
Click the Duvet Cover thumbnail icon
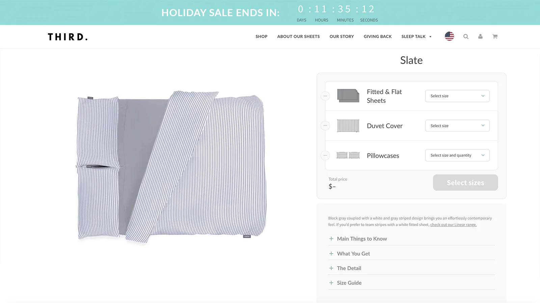348,126
